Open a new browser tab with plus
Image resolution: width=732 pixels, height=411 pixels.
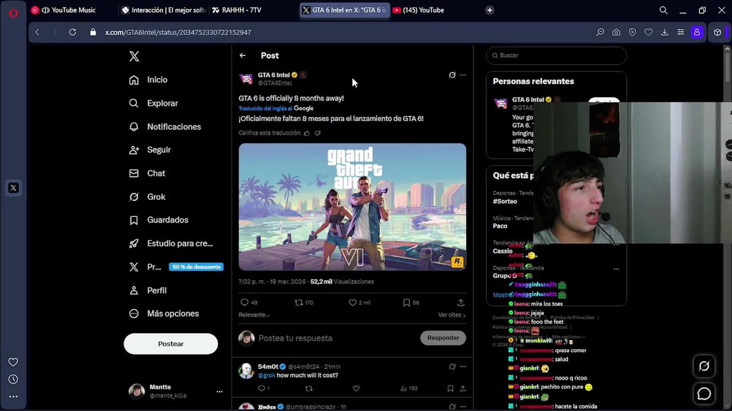click(490, 10)
